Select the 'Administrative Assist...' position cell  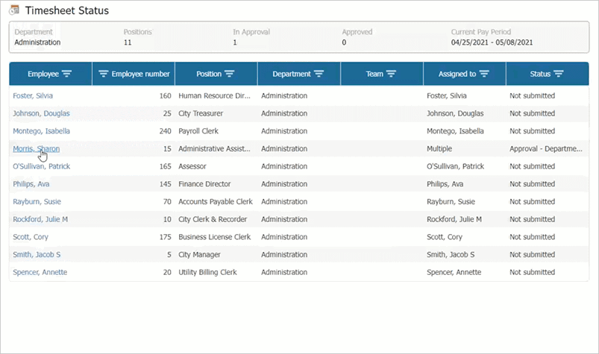point(214,149)
